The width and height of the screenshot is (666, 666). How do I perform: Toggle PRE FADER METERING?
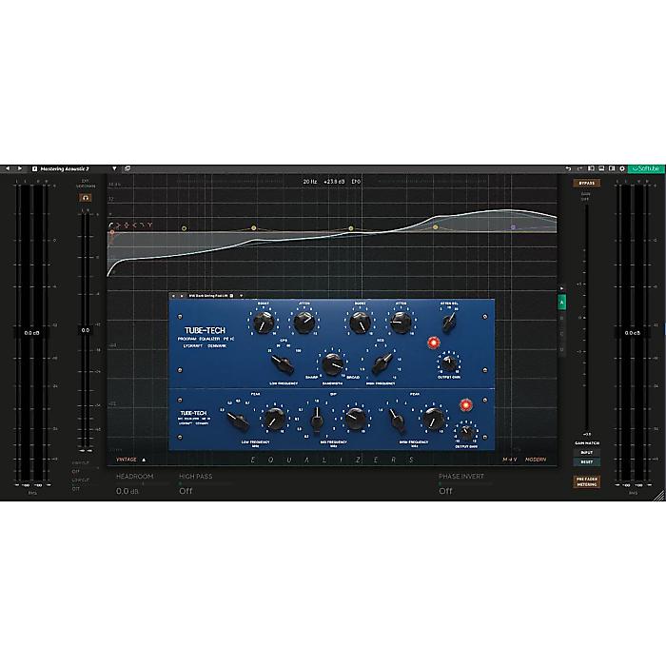click(587, 481)
